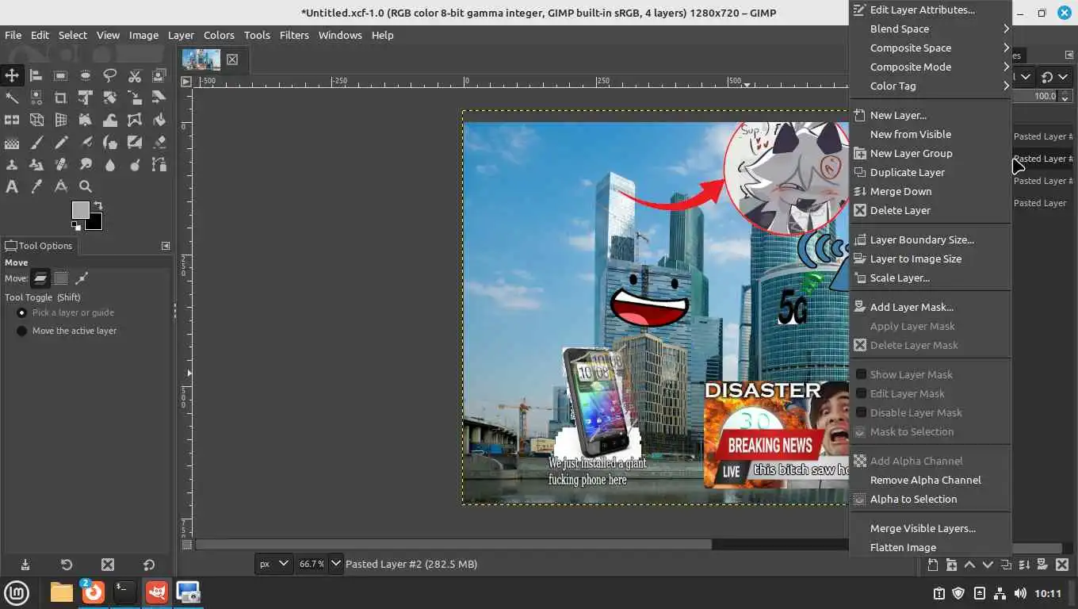Image resolution: width=1078 pixels, height=609 pixels.
Task: Select the Paths tool
Action: tap(159, 165)
